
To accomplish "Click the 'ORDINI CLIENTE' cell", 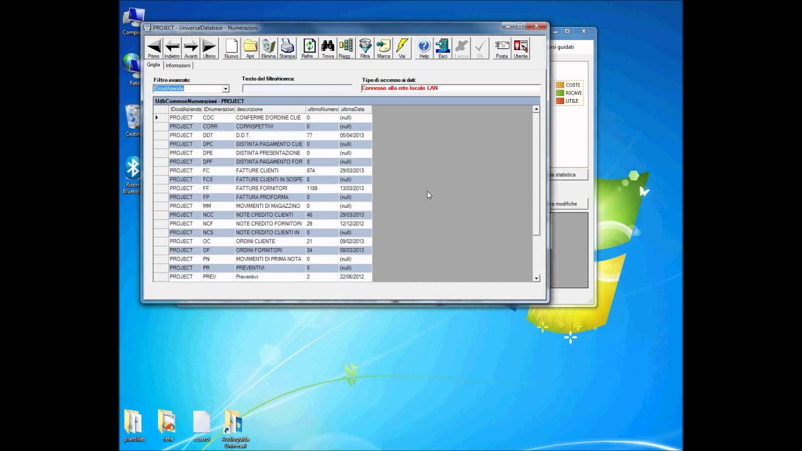I will [x=270, y=241].
